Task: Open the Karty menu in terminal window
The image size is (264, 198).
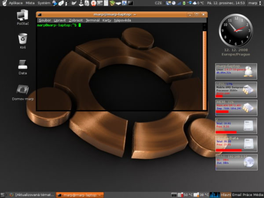Action: coord(106,20)
